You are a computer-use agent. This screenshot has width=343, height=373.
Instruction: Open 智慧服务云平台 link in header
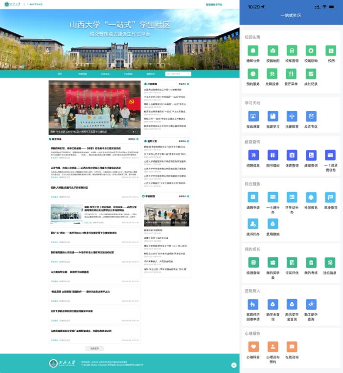[x=214, y=4]
